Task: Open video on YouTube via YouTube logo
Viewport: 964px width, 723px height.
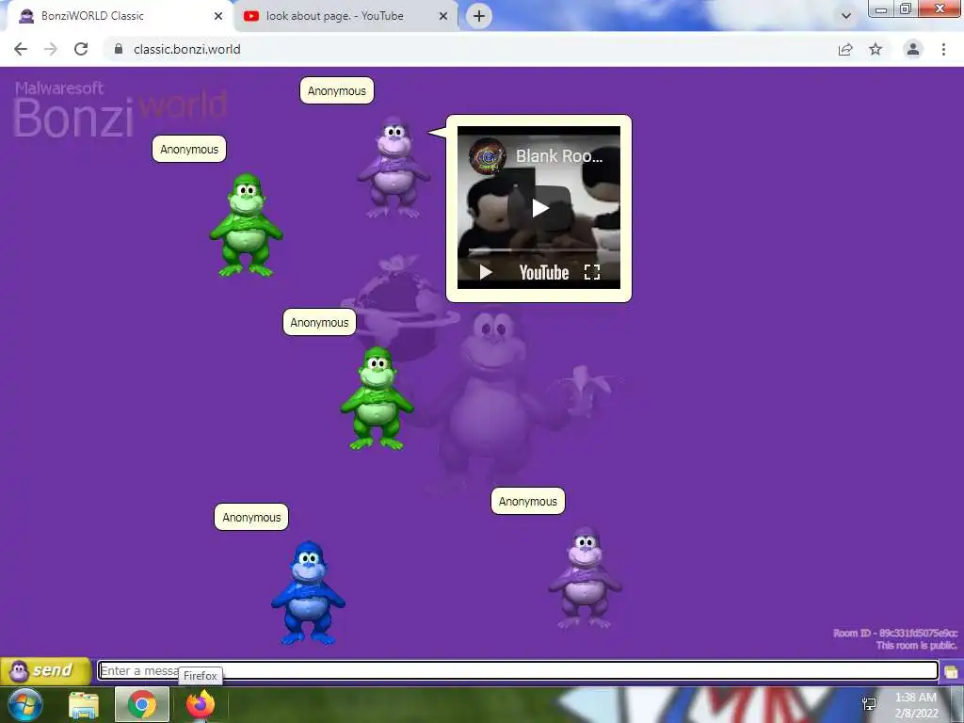Action: 544,272
